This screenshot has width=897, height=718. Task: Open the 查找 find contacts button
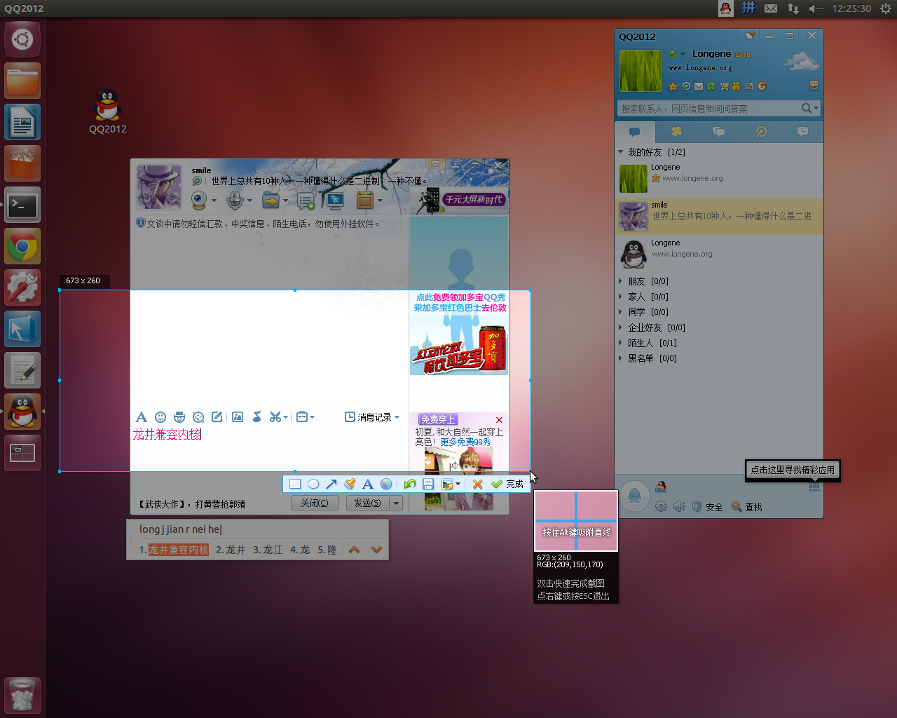[746, 507]
